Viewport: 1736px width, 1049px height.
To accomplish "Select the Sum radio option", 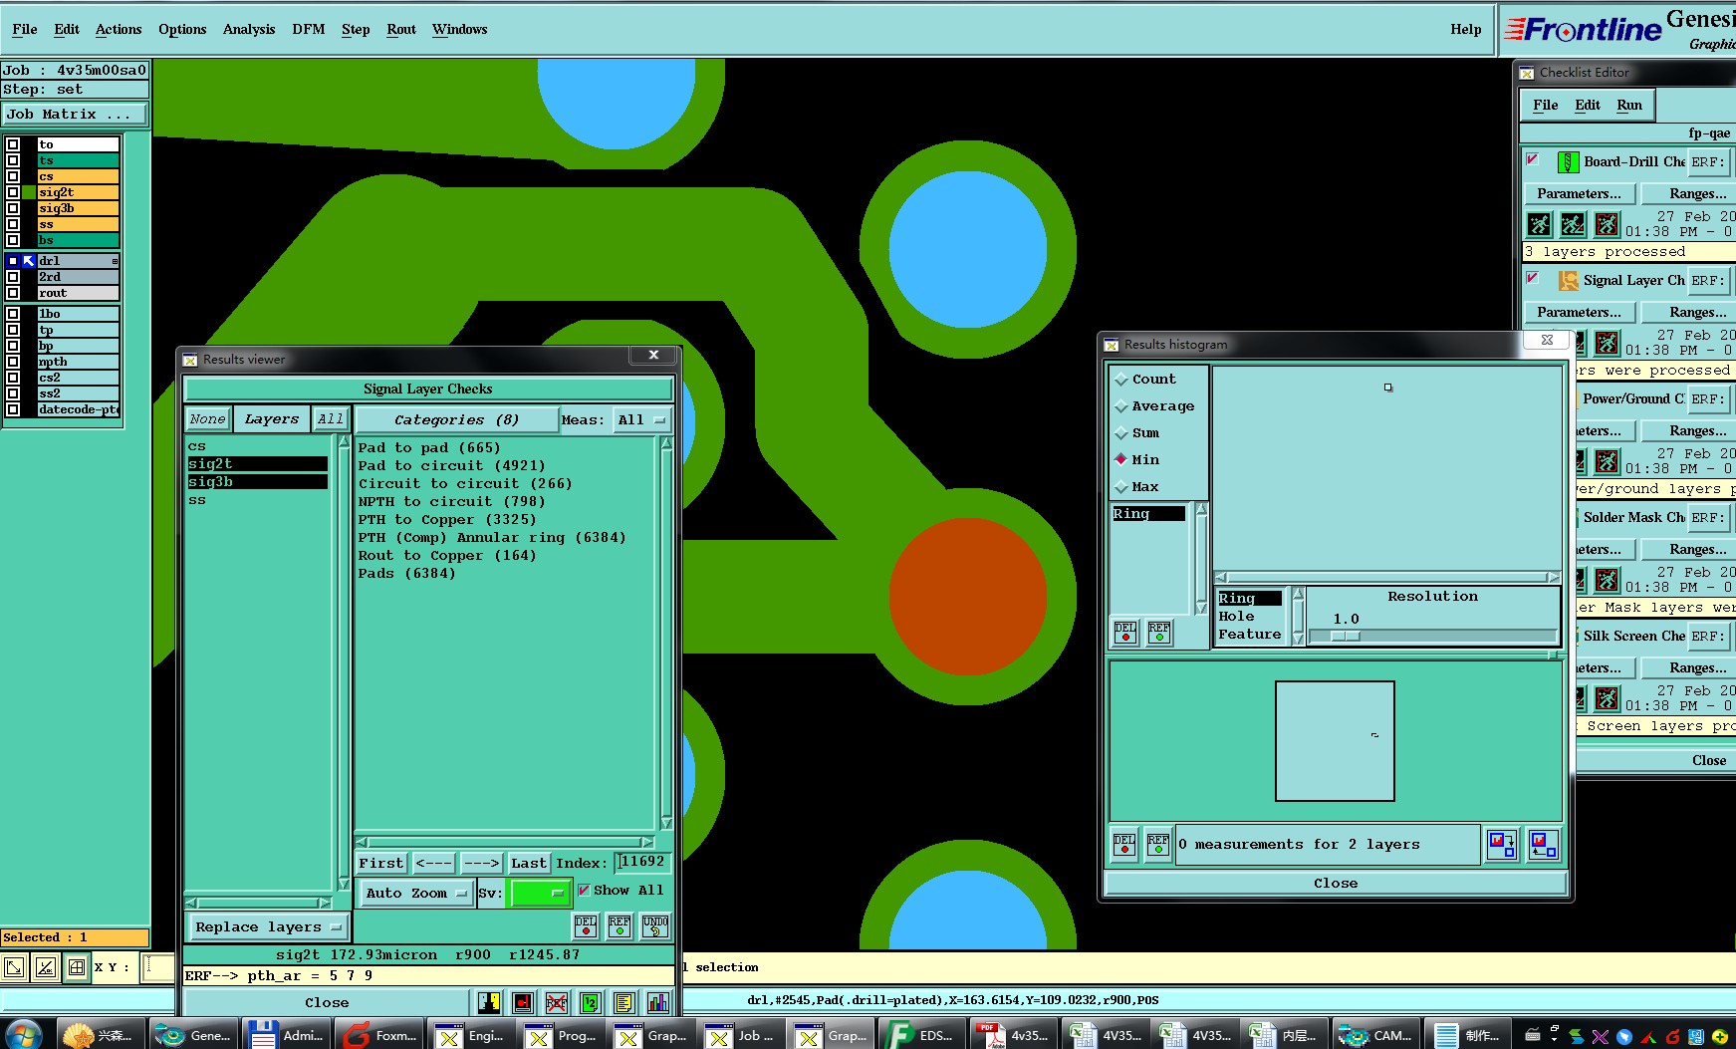I will pyautogui.click(x=1121, y=433).
